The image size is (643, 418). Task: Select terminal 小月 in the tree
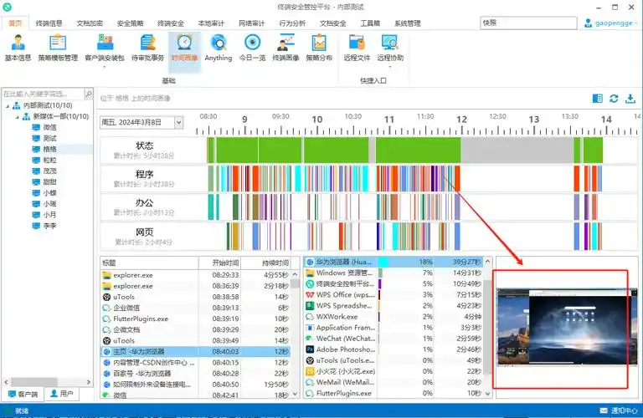coord(49,214)
